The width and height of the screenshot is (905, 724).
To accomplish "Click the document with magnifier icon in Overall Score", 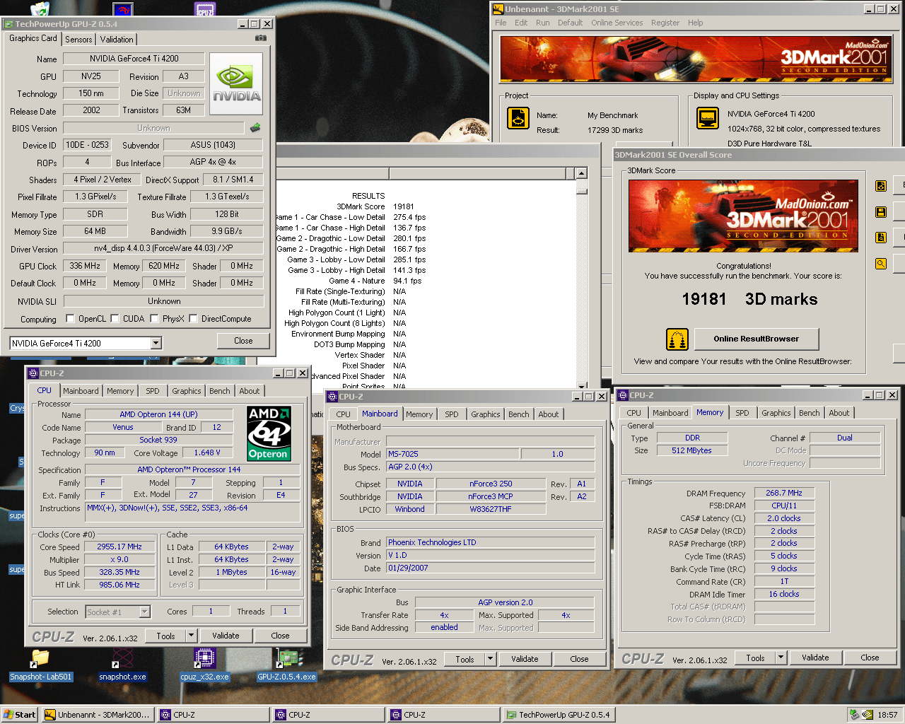I will pyautogui.click(x=881, y=238).
